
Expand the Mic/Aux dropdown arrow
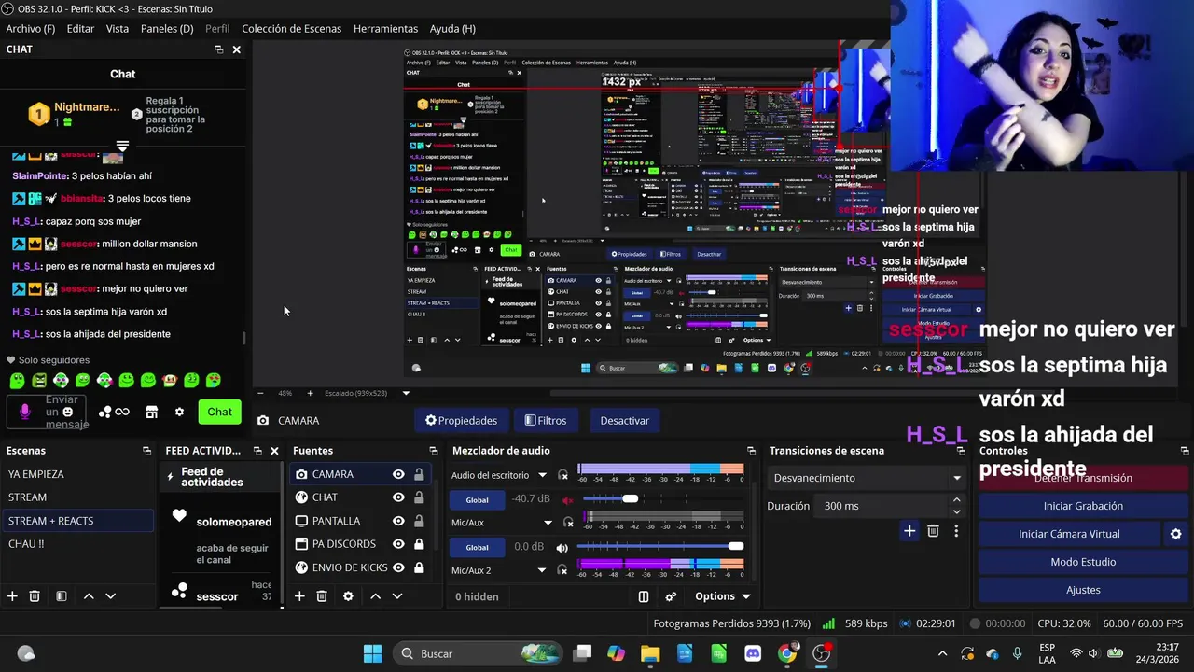coord(548,523)
